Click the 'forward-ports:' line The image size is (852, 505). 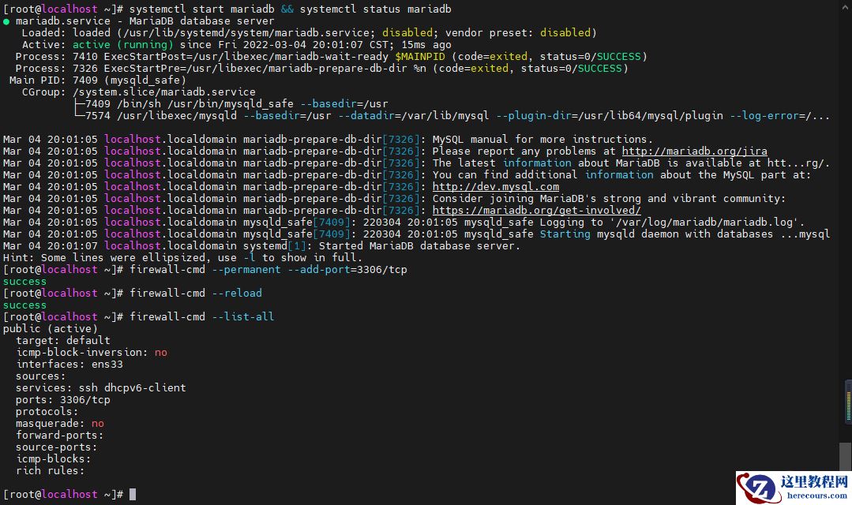[60, 435]
